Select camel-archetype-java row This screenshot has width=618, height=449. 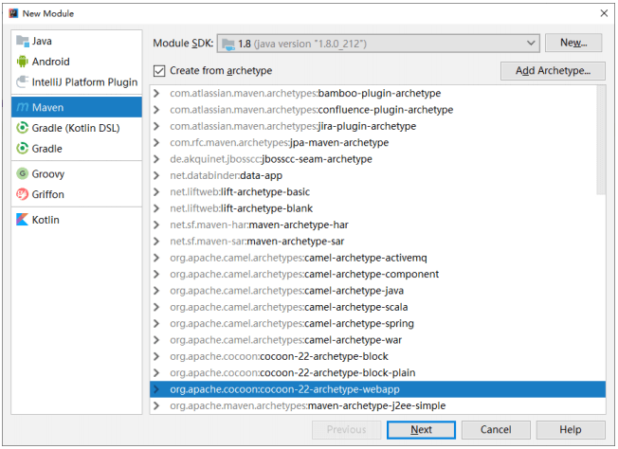[x=377, y=291]
